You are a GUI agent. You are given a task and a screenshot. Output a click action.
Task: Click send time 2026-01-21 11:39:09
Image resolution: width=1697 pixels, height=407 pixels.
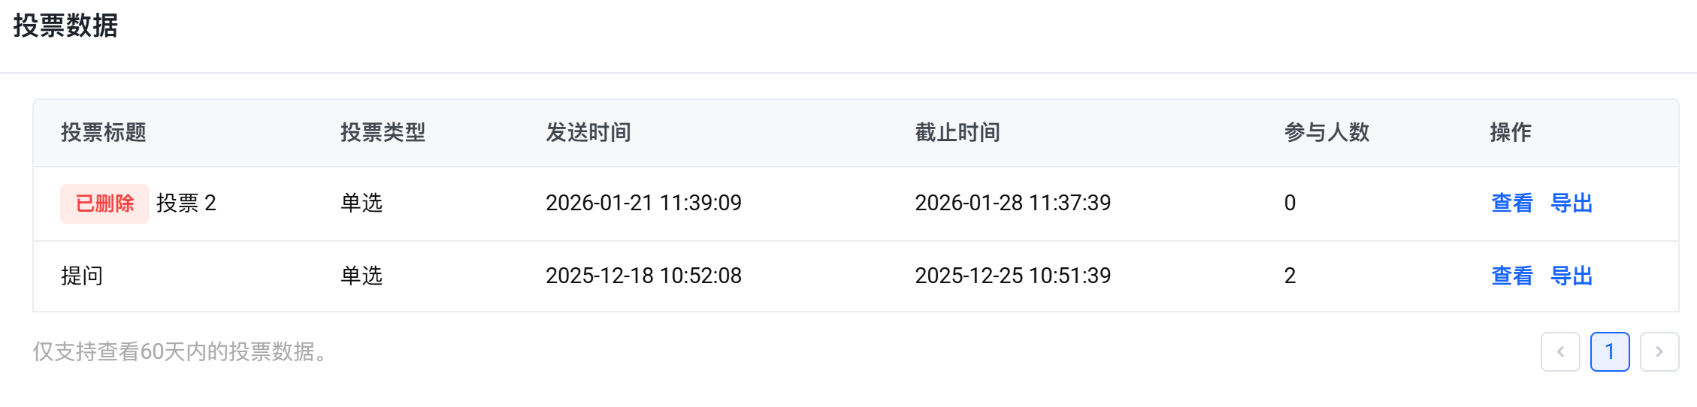point(643,203)
